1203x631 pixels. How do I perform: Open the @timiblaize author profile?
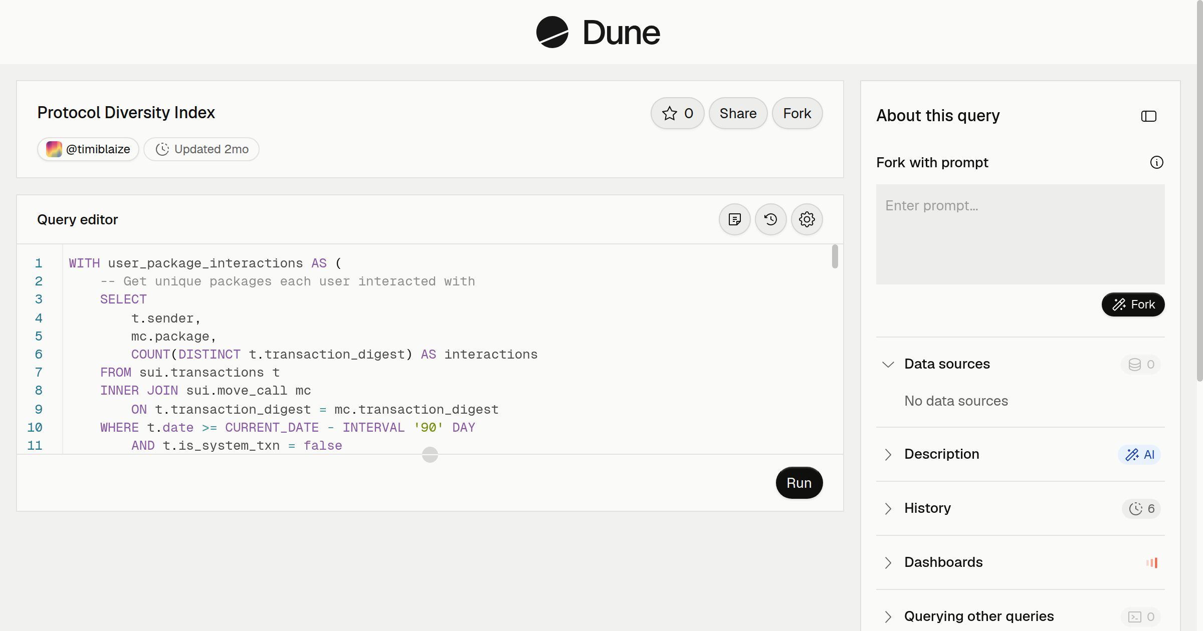point(88,149)
